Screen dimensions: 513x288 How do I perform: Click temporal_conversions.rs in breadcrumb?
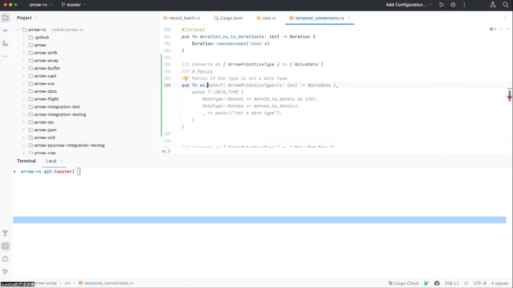point(109,283)
